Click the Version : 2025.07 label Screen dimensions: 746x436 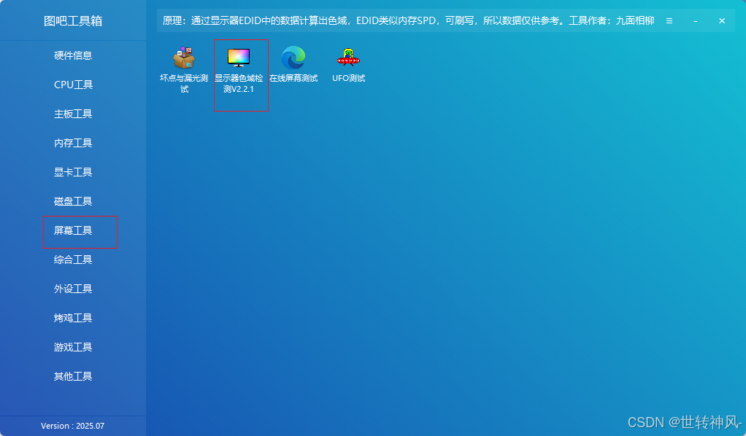pos(72,426)
